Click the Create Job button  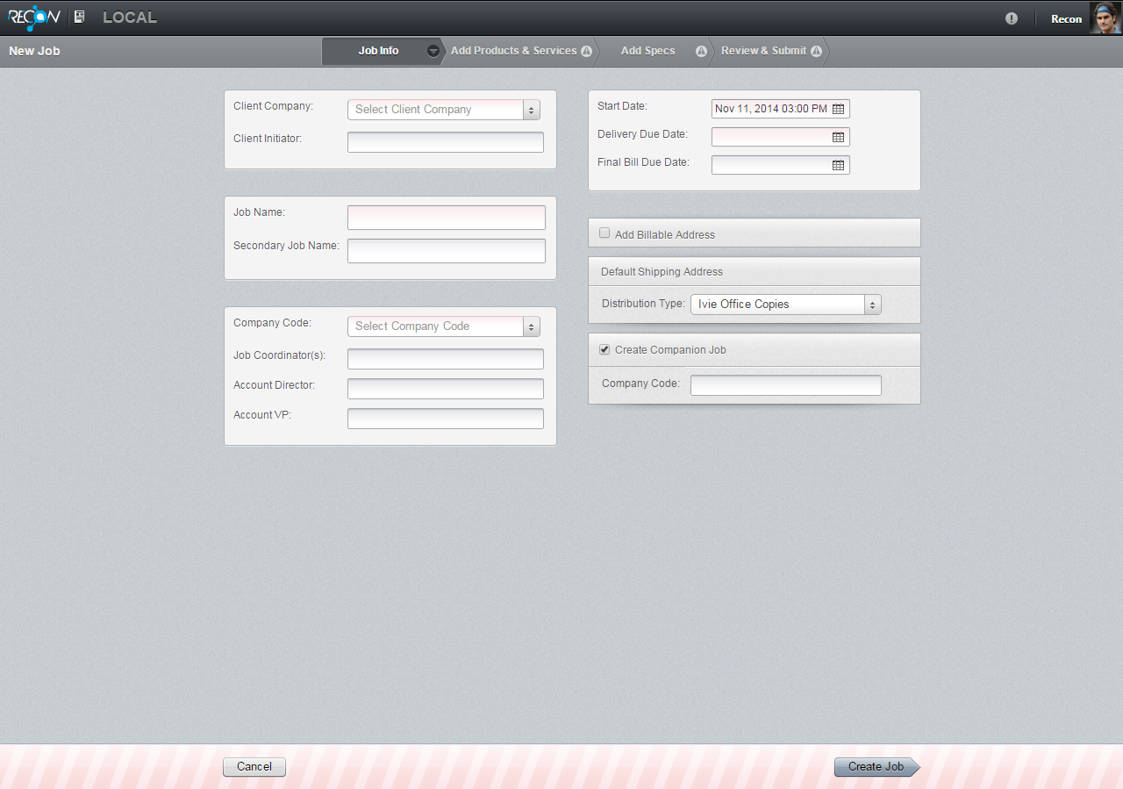[876, 767]
